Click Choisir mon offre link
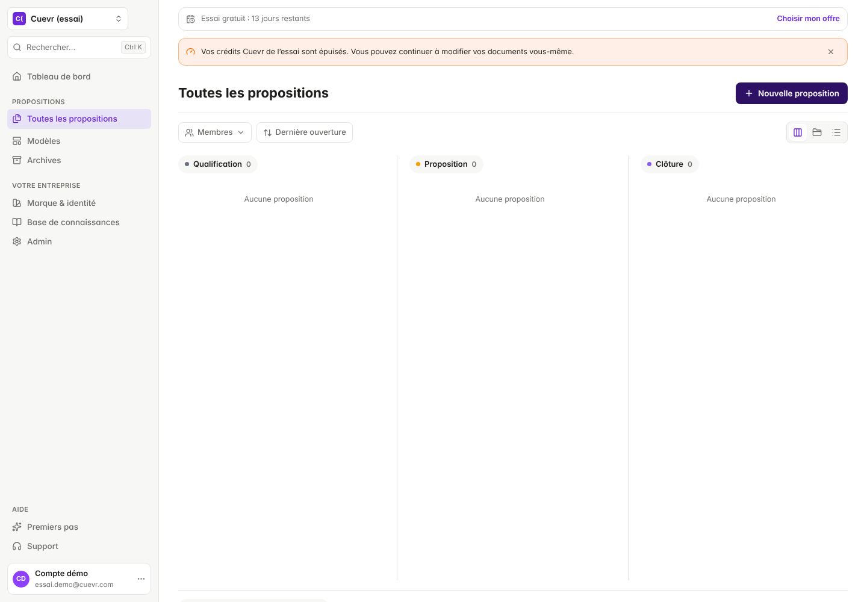The image size is (867, 602). (808, 19)
